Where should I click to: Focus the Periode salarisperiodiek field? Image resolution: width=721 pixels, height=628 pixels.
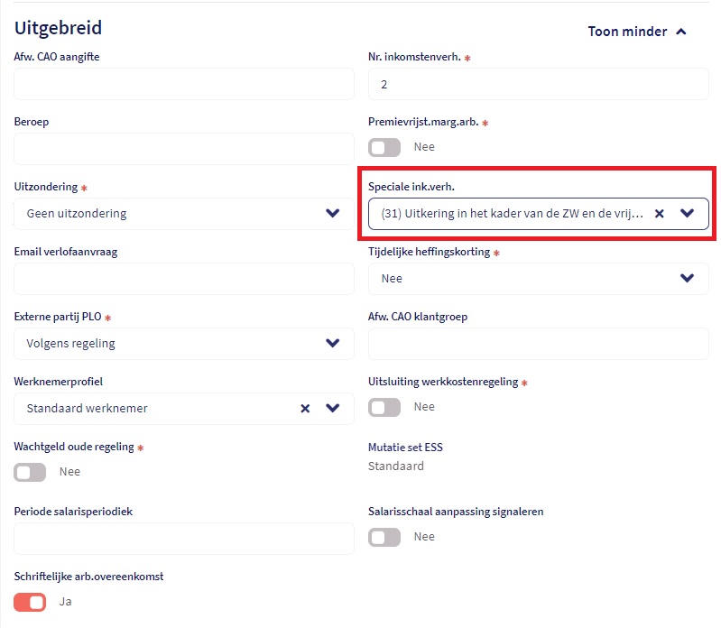tap(184, 539)
